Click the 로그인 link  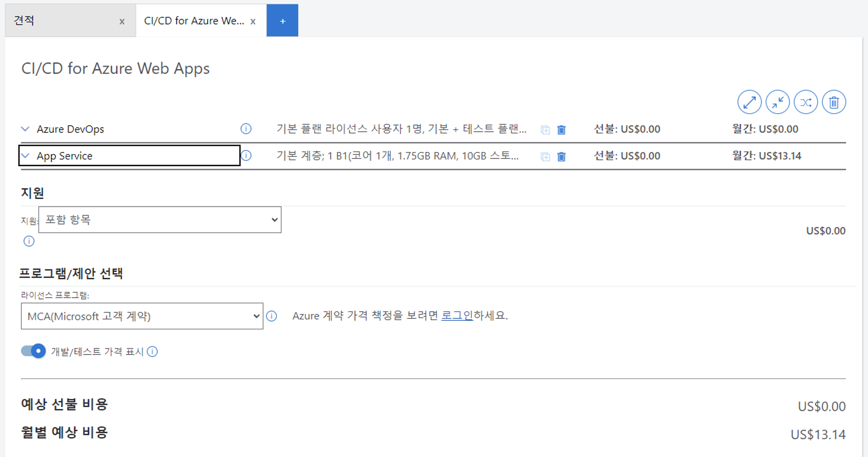click(457, 315)
